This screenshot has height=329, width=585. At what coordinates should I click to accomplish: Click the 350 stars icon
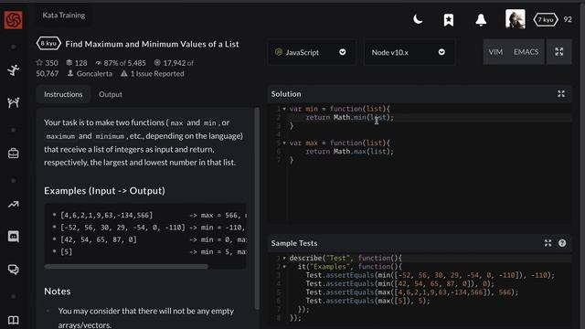[x=39, y=62]
